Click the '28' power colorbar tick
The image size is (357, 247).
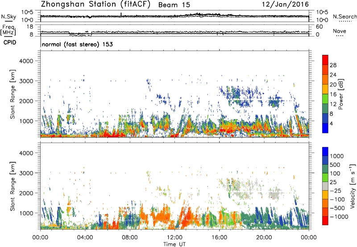(x=333, y=65)
